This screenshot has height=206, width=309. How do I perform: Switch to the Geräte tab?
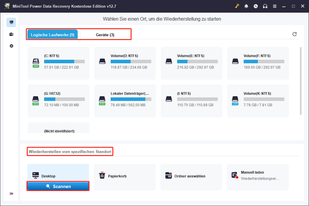pyautogui.click(x=105, y=34)
